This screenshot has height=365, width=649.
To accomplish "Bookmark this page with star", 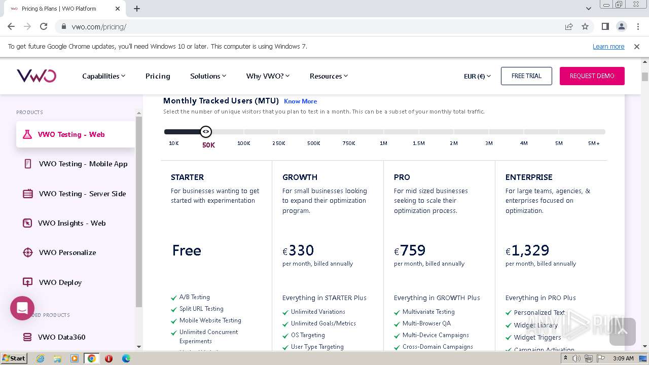I will click(585, 26).
